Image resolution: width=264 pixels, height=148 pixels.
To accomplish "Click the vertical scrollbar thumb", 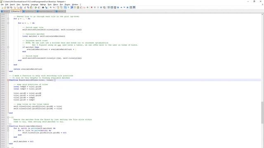I will [x=262, y=112].
